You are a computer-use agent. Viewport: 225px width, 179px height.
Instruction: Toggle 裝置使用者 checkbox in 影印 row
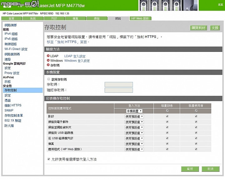click(x=196, y=116)
